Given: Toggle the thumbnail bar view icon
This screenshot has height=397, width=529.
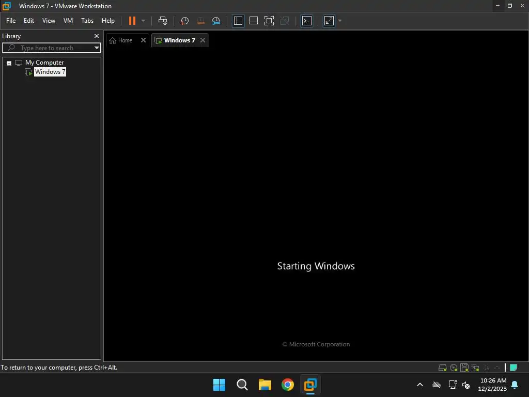Looking at the screenshot, I should [x=253, y=21].
